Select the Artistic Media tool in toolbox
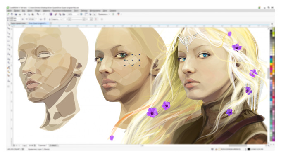 click(8, 45)
